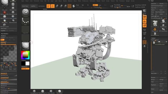Select the SimpleBrush tool
168x94 pixels.
click(155, 30)
